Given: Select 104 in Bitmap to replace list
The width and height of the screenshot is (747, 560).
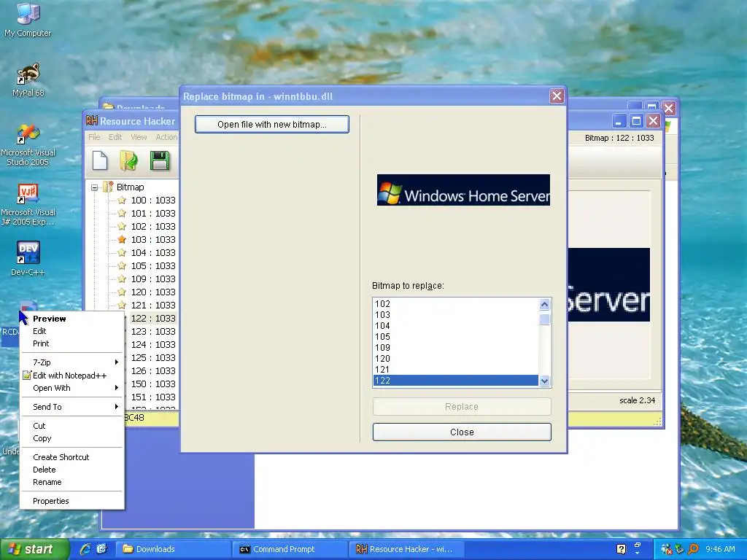Looking at the screenshot, I should (456, 326).
